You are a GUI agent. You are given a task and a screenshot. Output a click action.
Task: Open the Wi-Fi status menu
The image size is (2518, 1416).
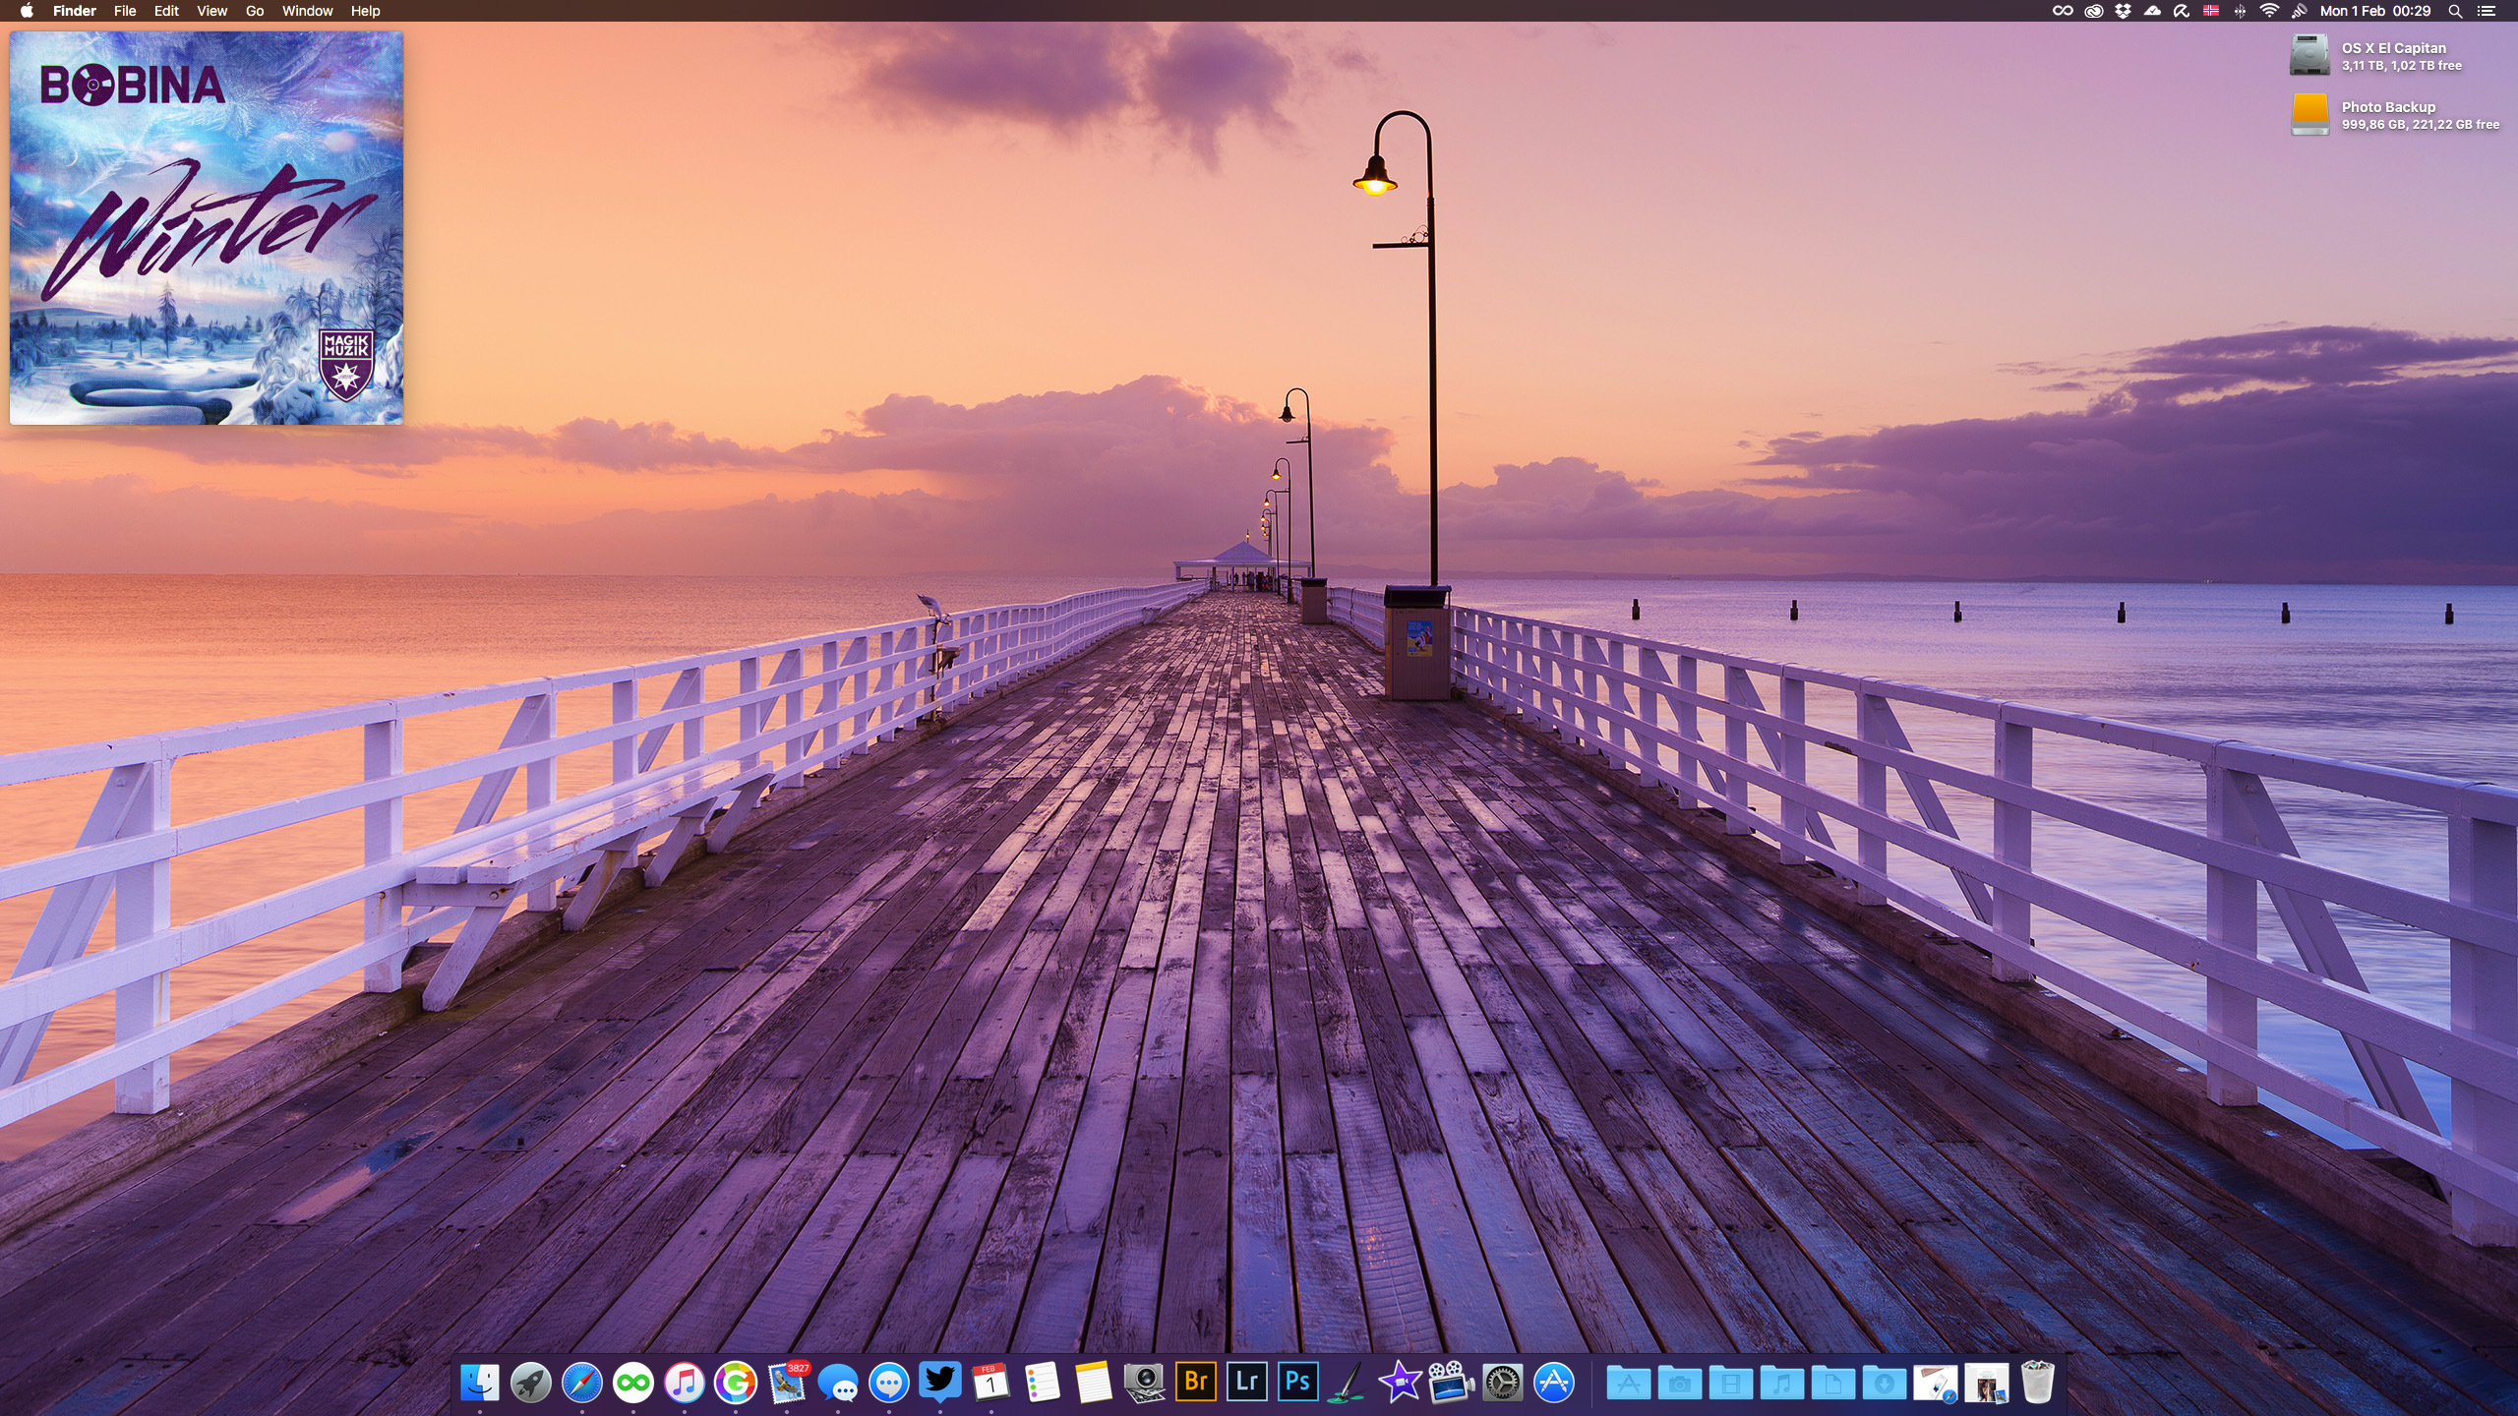click(x=2269, y=11)
